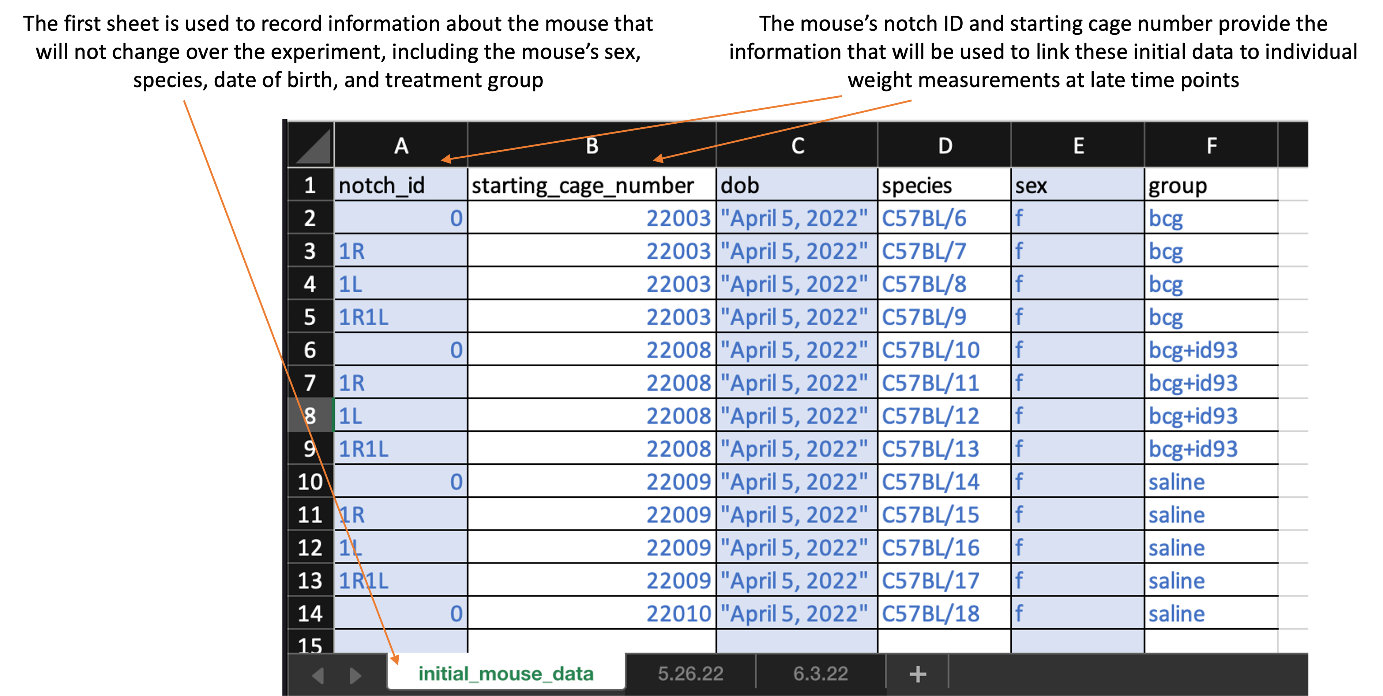Open the 6.3.22 sheet tab

820,673
